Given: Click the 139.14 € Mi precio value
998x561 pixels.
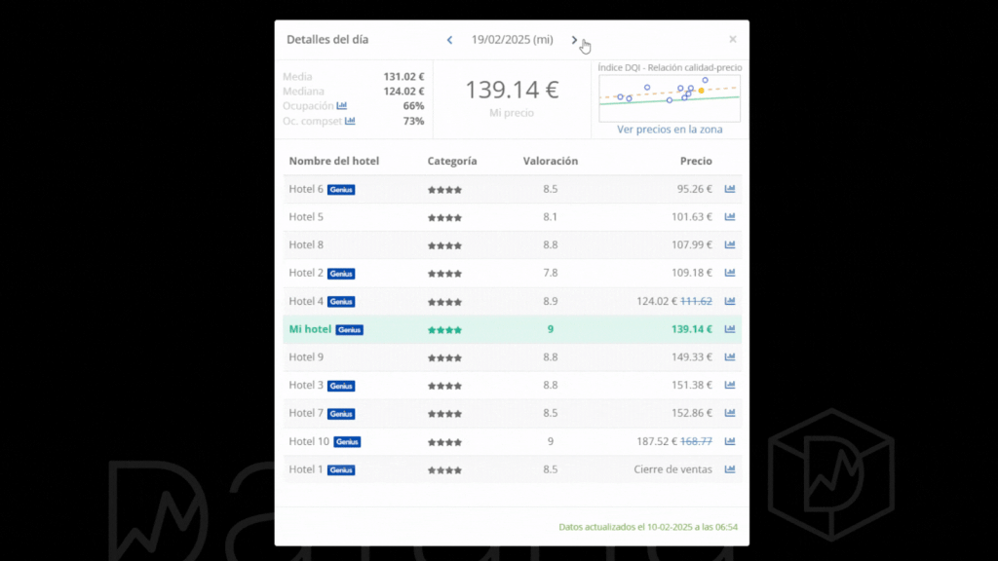Looking at the screenshot, I should (x=512, y=90).
